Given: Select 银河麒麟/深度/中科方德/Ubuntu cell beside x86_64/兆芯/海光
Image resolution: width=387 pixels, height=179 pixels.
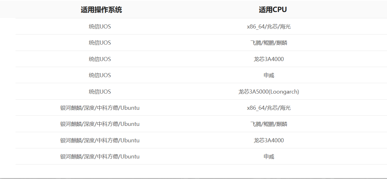Looking at the screenshot, I should click(x=100, y=108).
